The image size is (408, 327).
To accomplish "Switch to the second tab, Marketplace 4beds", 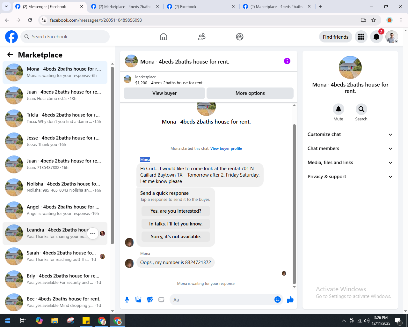I will [x=125, y=6].
